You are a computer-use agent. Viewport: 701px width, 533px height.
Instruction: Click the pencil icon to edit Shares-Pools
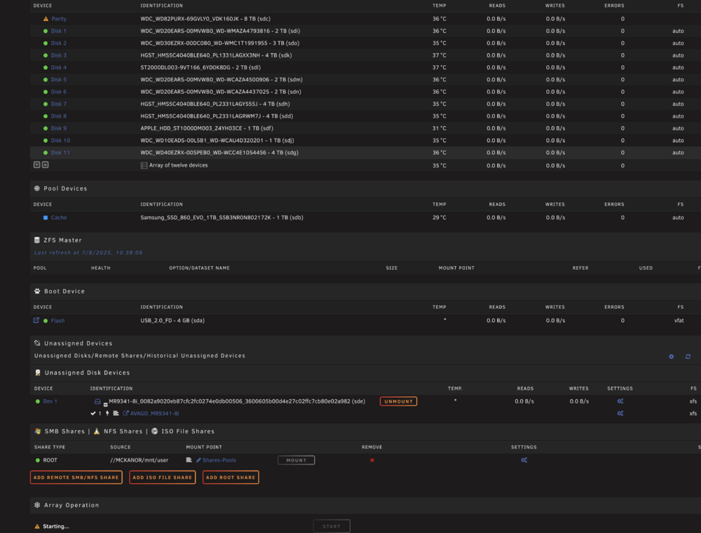point(198,459)
